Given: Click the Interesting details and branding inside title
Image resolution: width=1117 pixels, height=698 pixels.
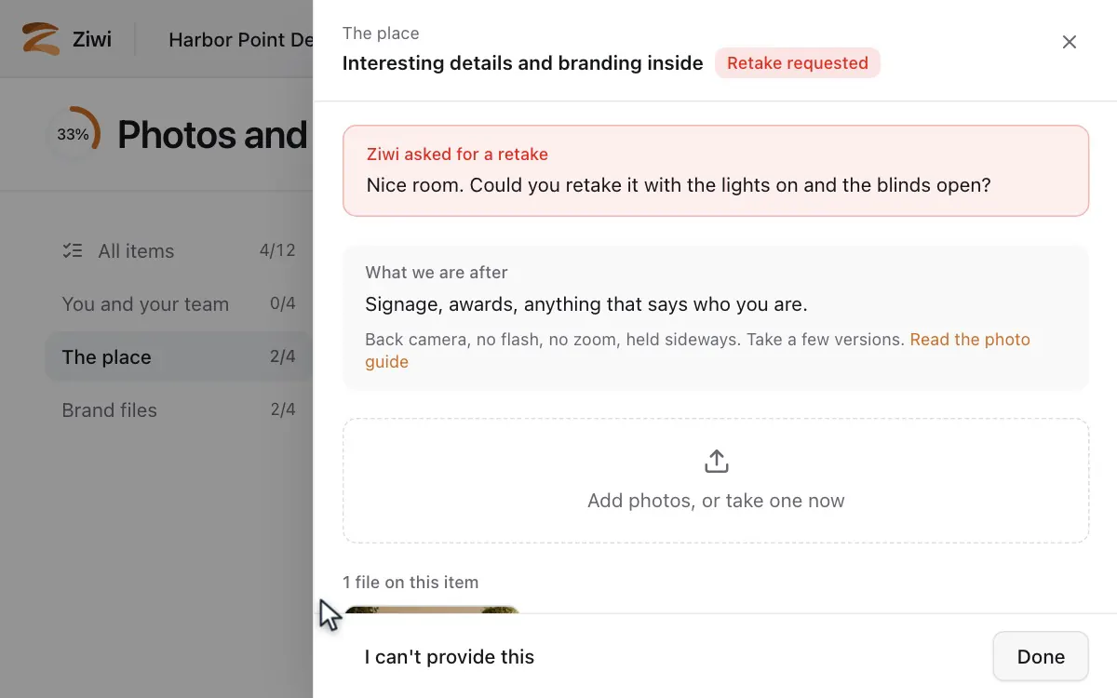Looking at the screenshot, I should 523,63.
